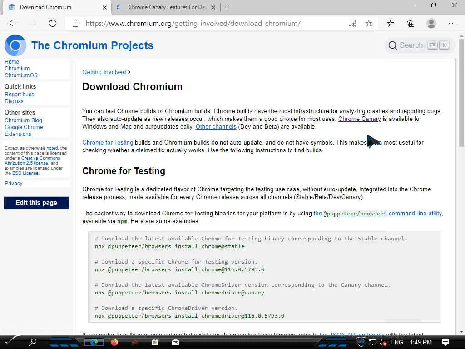Click the muted volume speaker icon

pyautogui.click(x=383, y=342)
